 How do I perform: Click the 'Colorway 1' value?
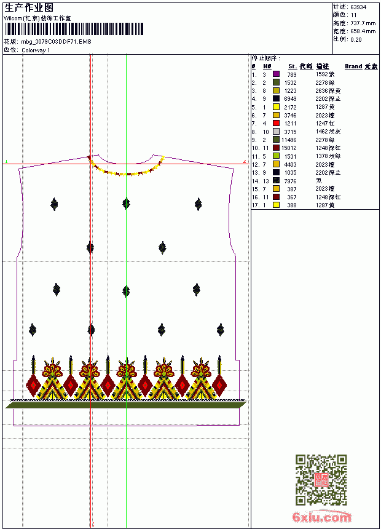pos(36,50)
